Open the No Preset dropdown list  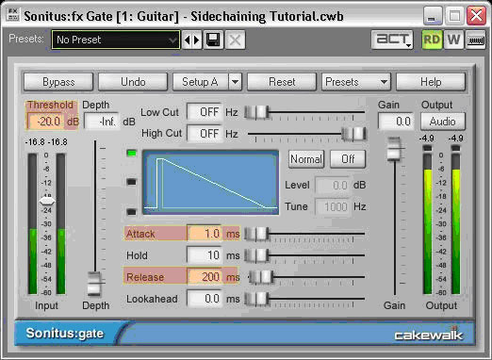coord(116,40)
